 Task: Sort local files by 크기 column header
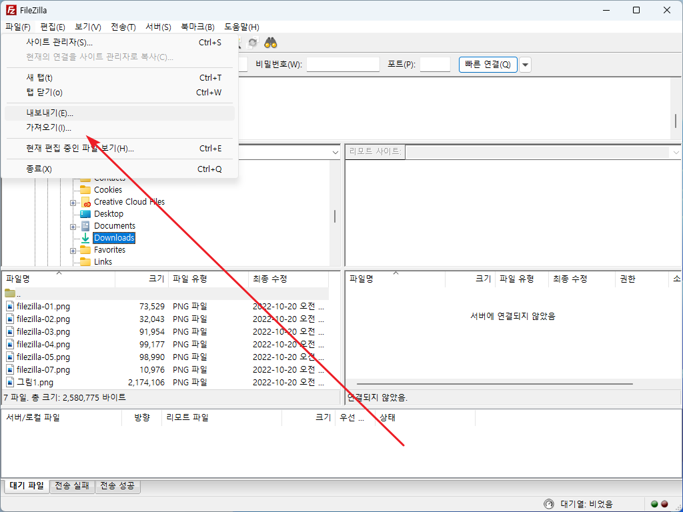tap(141, 279)
